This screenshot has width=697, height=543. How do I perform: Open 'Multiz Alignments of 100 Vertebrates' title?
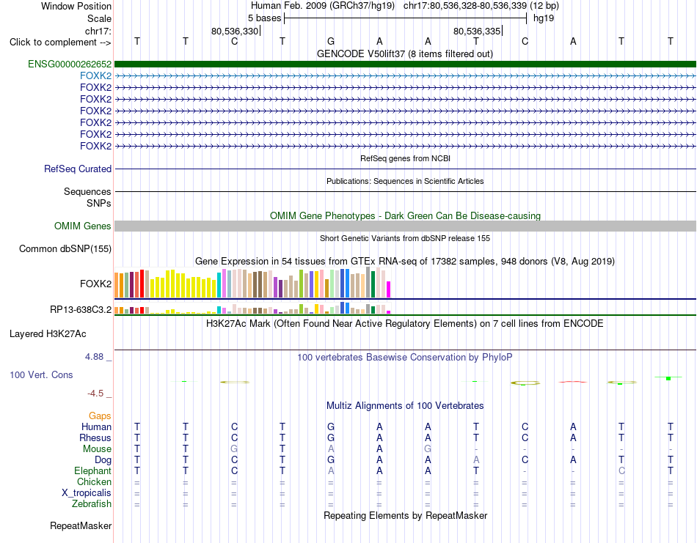(405, 405)
